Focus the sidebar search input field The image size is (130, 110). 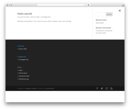tap(101, 14)
